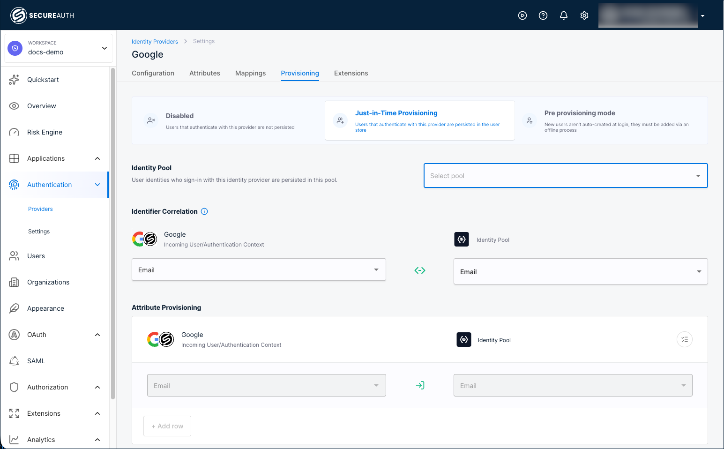This screenshot has height=449, width=724.
Task: Click the Pre provisioning mode user icon
Action: (530, 120)
